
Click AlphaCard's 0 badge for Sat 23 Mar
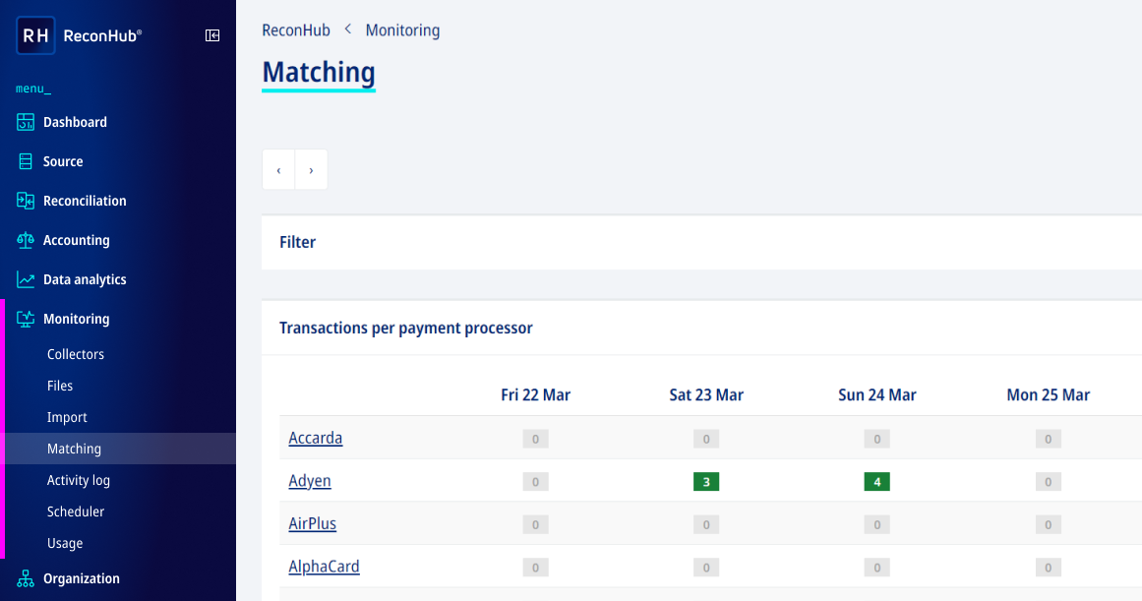click(x=706, y=568)
